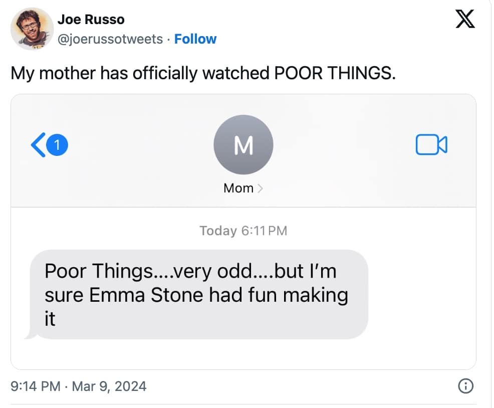The width and height of the screenshot is (494, 408).
Task: Click the Mar 9, 2024 date
Action: 109,386
